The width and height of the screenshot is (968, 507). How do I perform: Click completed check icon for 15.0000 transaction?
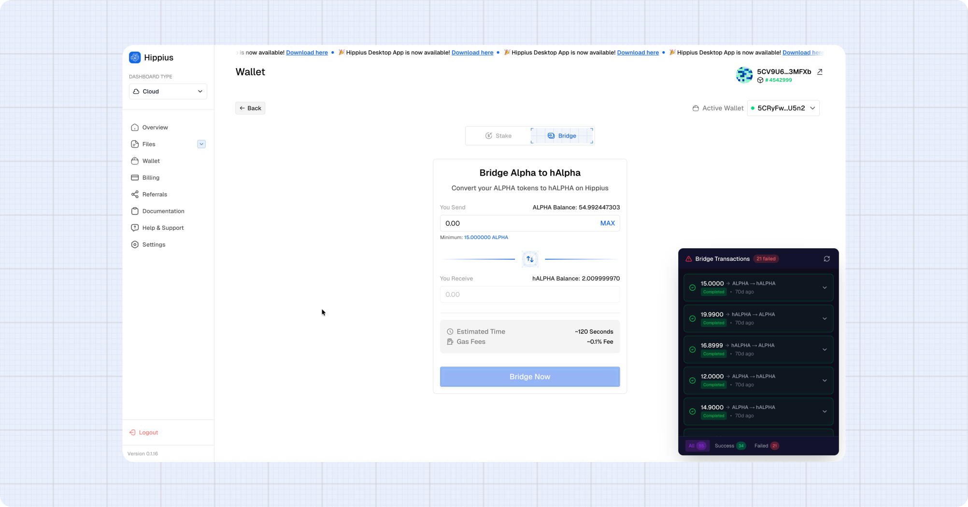[x=692, y=288]
